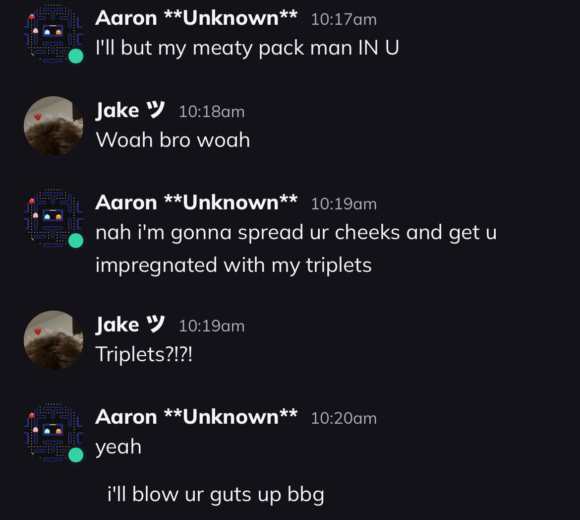580x520 pixels.
Task: Open the Aaron **Unknown** username at 10:20am
Action: [196, 417]
